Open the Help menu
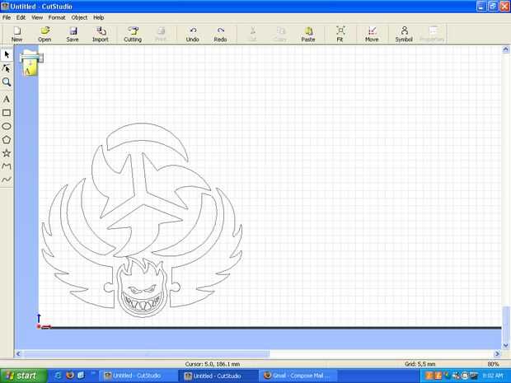The image size is (511, 383). 98,17
